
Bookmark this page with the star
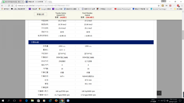(159, 6)
